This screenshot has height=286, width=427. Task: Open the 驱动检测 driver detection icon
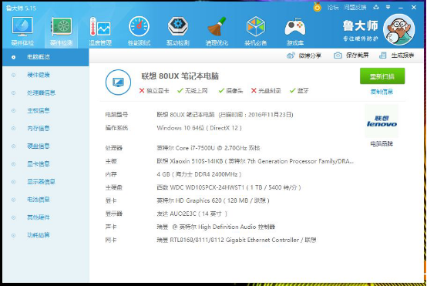(178, 31)
